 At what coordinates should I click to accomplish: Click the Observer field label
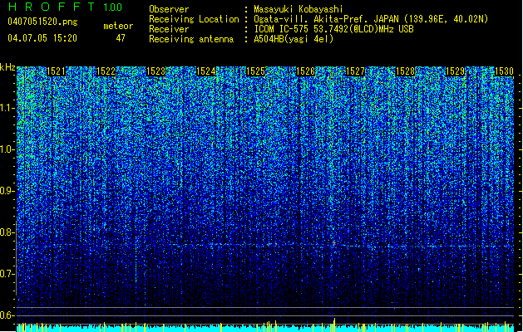pyautogui.click(x=169, y=9)
